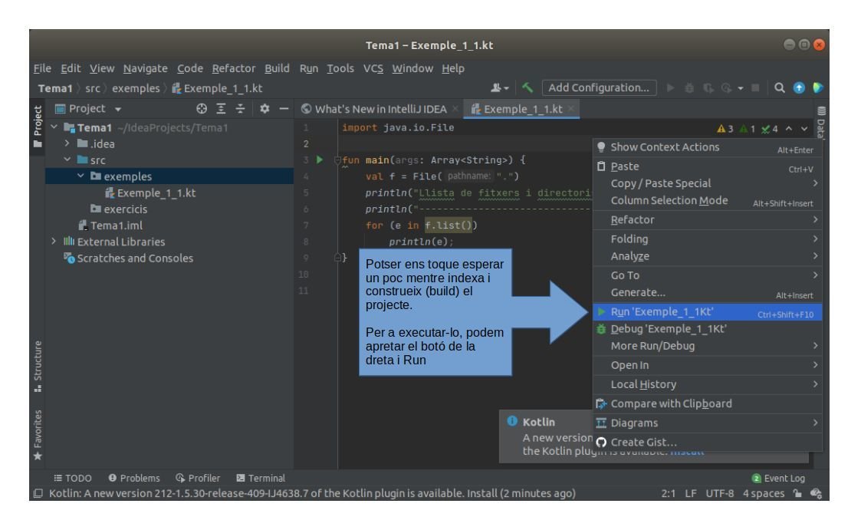Toggle the Favorites tool window
This screenshot has width=861, height=530.
(x=38, y=435)
